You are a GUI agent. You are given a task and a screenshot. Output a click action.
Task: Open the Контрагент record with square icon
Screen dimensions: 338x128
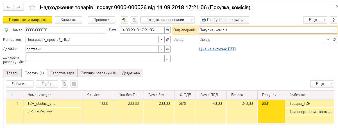pyautogui.click(x=167, y=40)
